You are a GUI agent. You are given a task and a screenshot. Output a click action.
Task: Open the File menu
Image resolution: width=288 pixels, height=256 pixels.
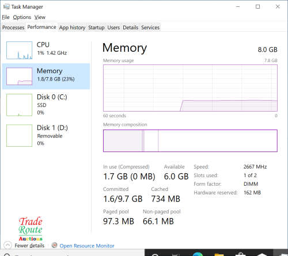click(x=6, y=17)
